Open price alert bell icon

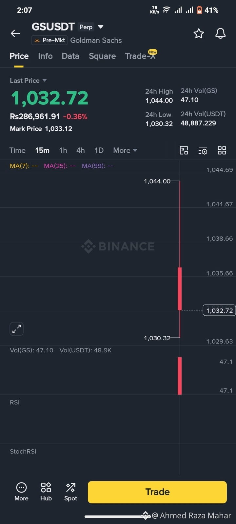[x=220, y=33]
